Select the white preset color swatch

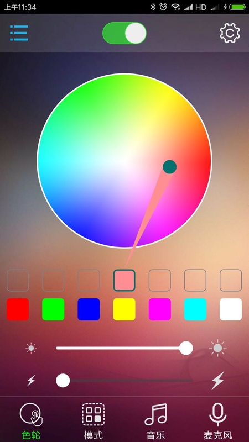pos(231,309)
